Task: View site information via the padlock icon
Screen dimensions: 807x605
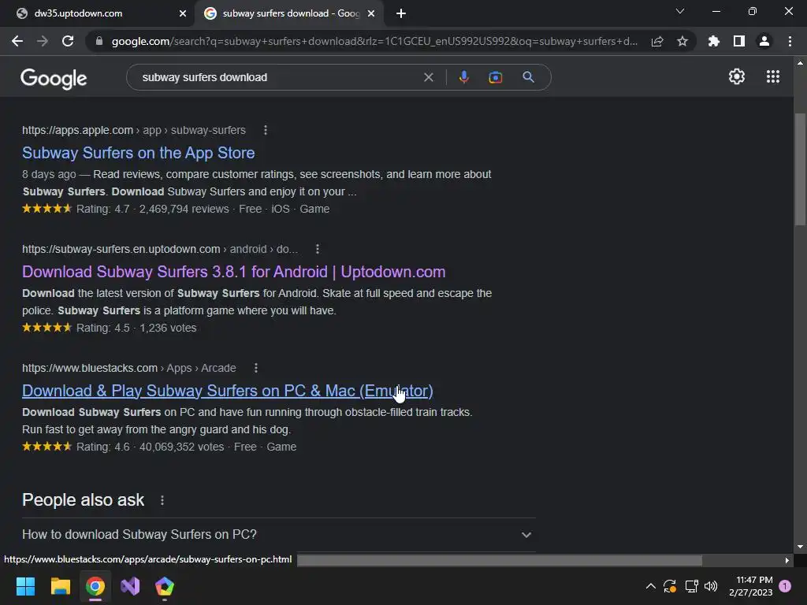Action: [99, 41]
